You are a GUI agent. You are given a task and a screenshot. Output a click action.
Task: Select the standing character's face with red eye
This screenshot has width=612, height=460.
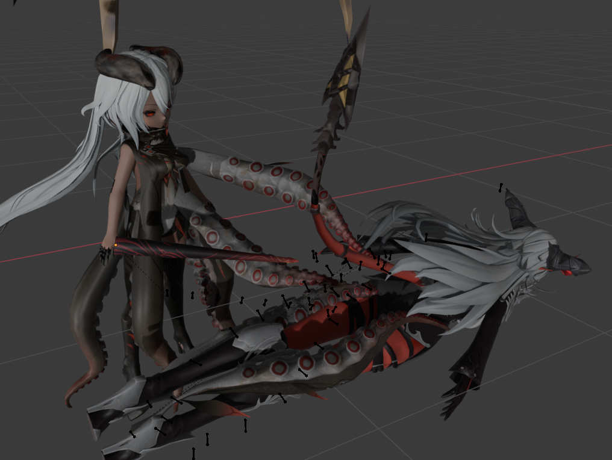point(155,114)
